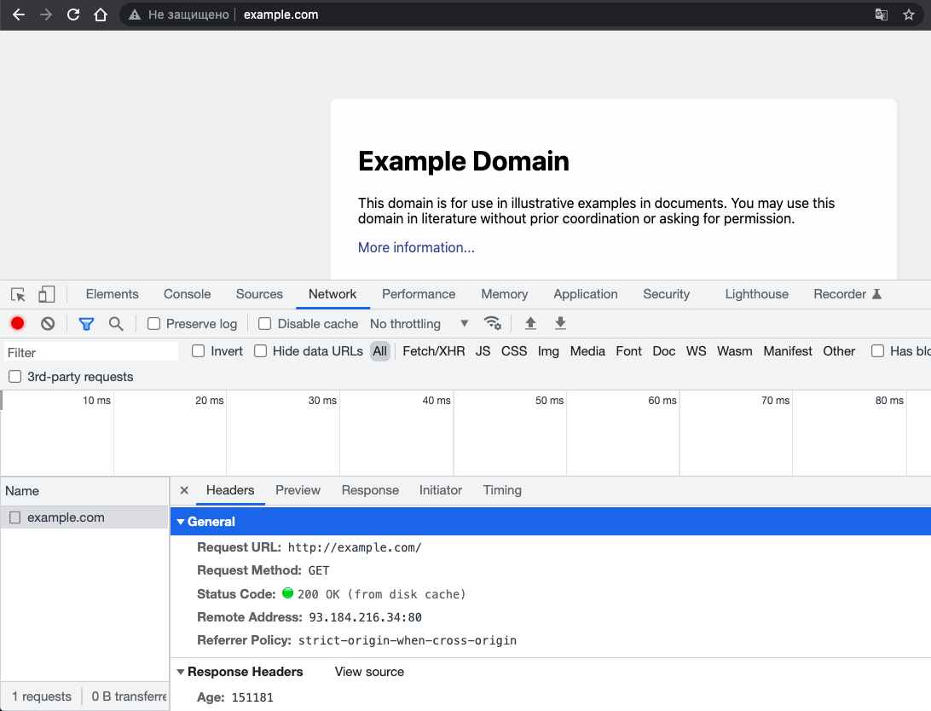Enable the Preserve log checkbox

coord(154,324)
